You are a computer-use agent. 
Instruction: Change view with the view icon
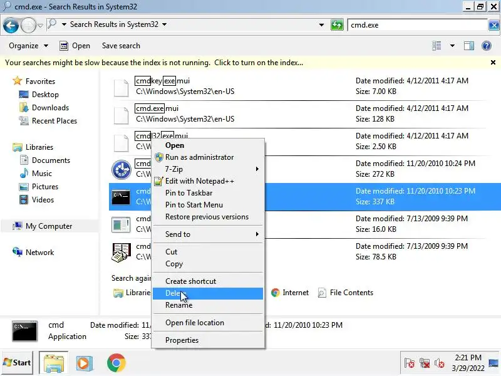tap(436, 46)
